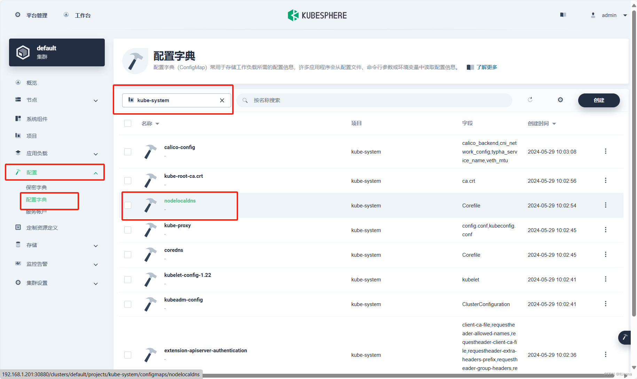The height and width of the screenshot is (379, 637).
Task: Open more actions for nodelocaldns row
Action: tap(606, 205)
